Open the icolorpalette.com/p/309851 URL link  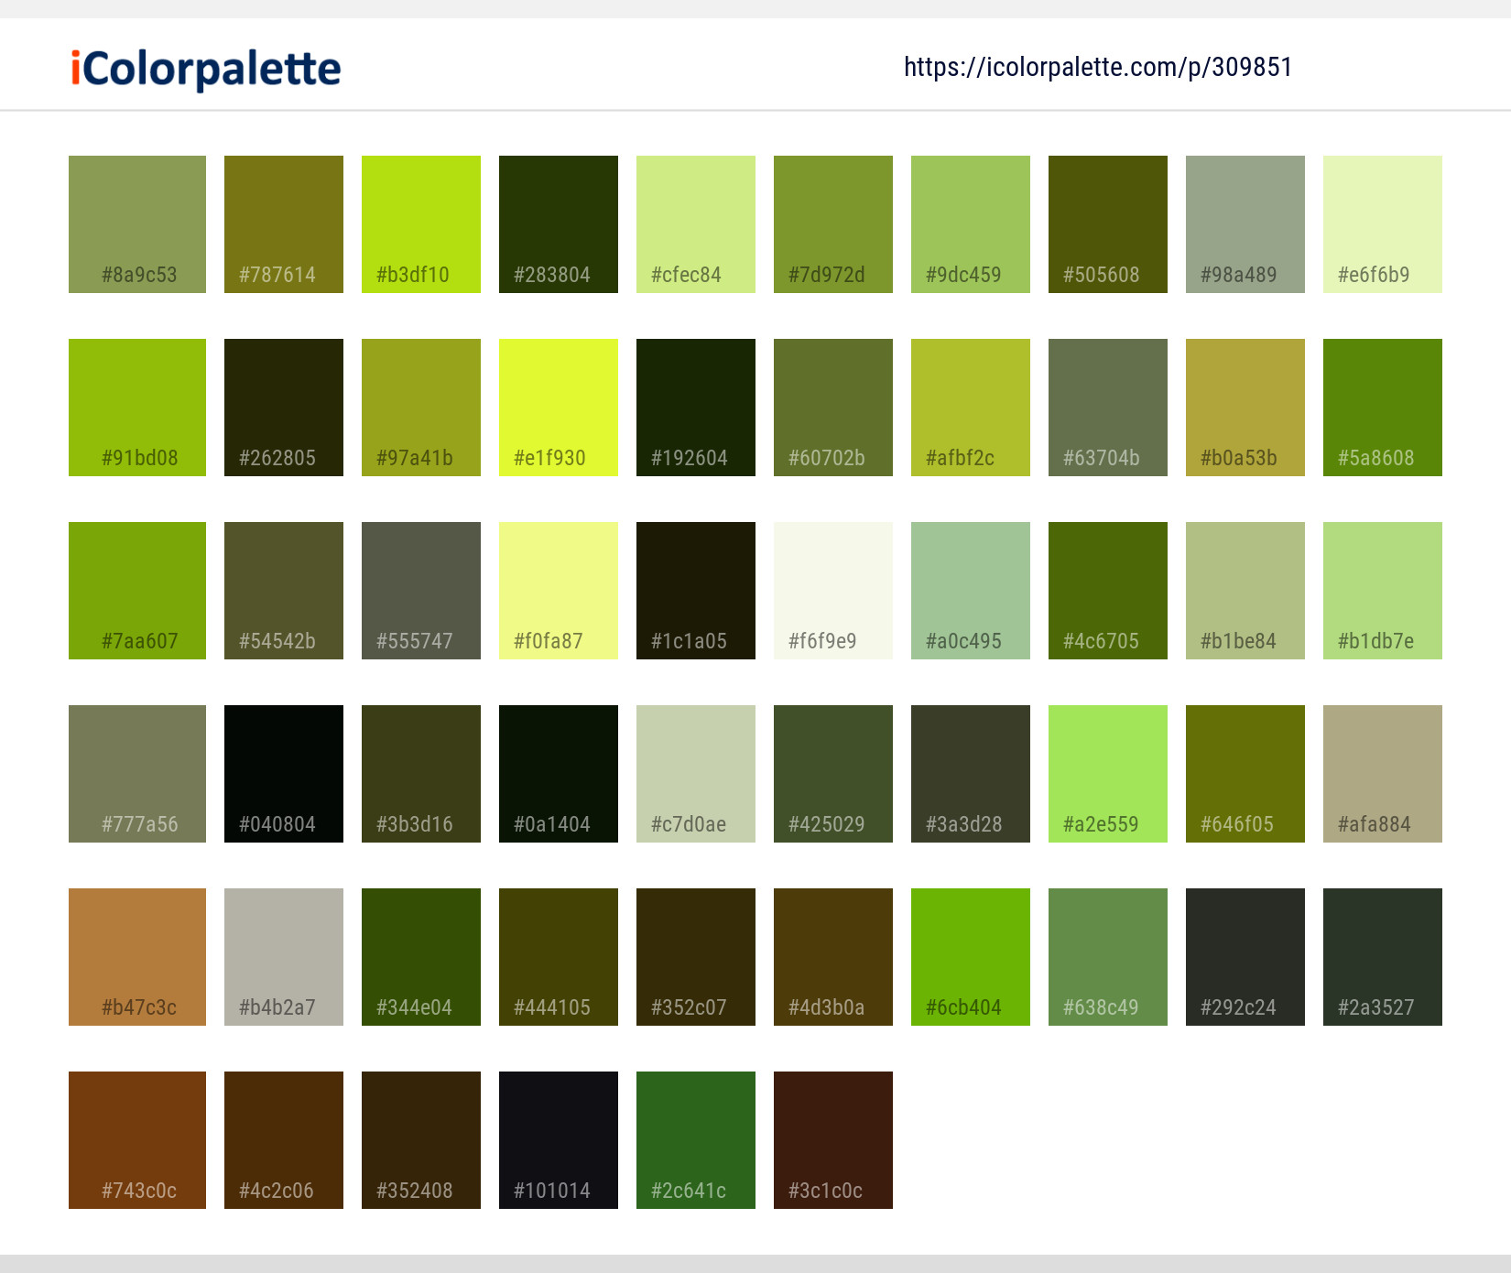click(x=1098, y=67)
